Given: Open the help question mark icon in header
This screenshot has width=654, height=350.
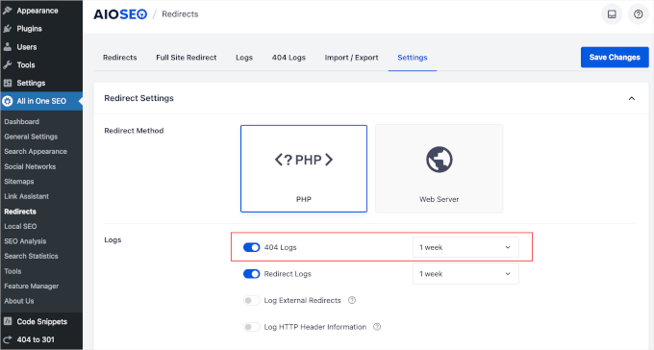Looking at the screenshot, I should coord(639,14).
